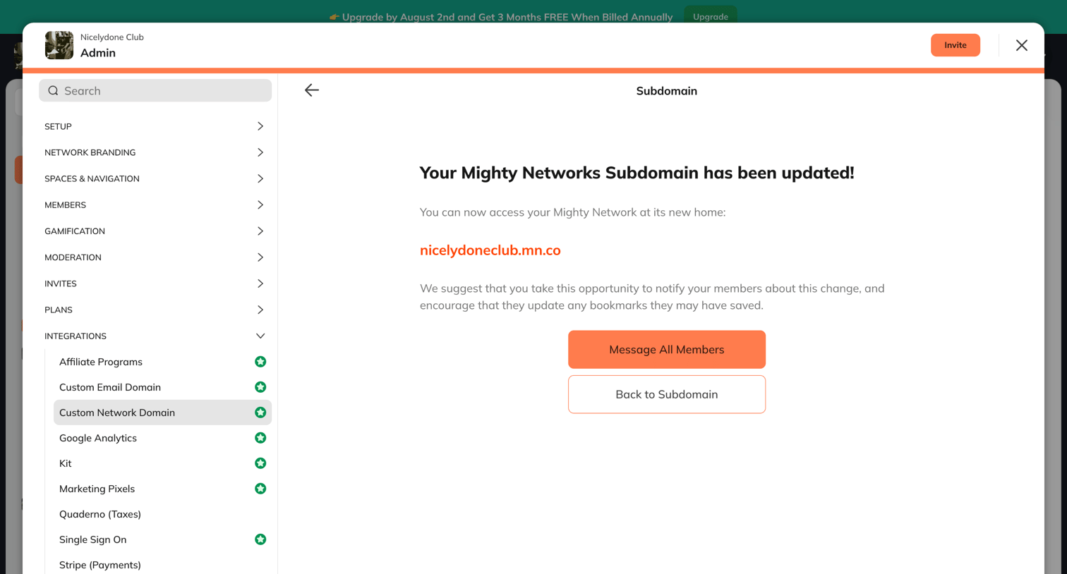Expand the Members section chevron
The image size is (1067, 574).
[260, 204]
